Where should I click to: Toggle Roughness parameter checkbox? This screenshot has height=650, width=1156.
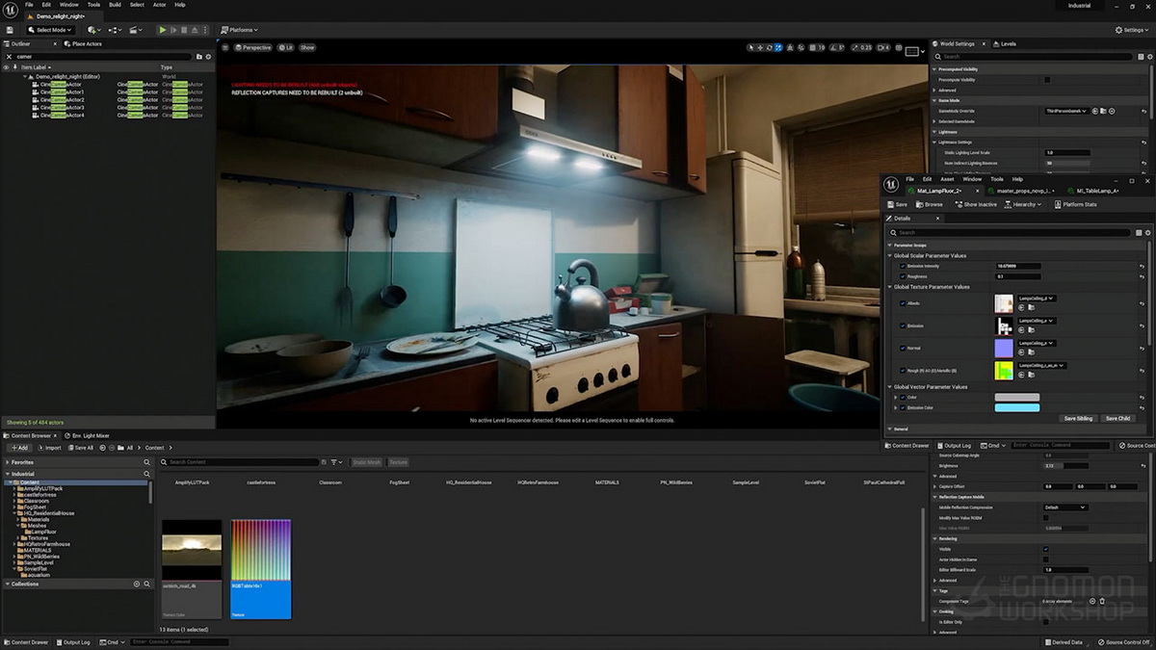coord(903,276)
